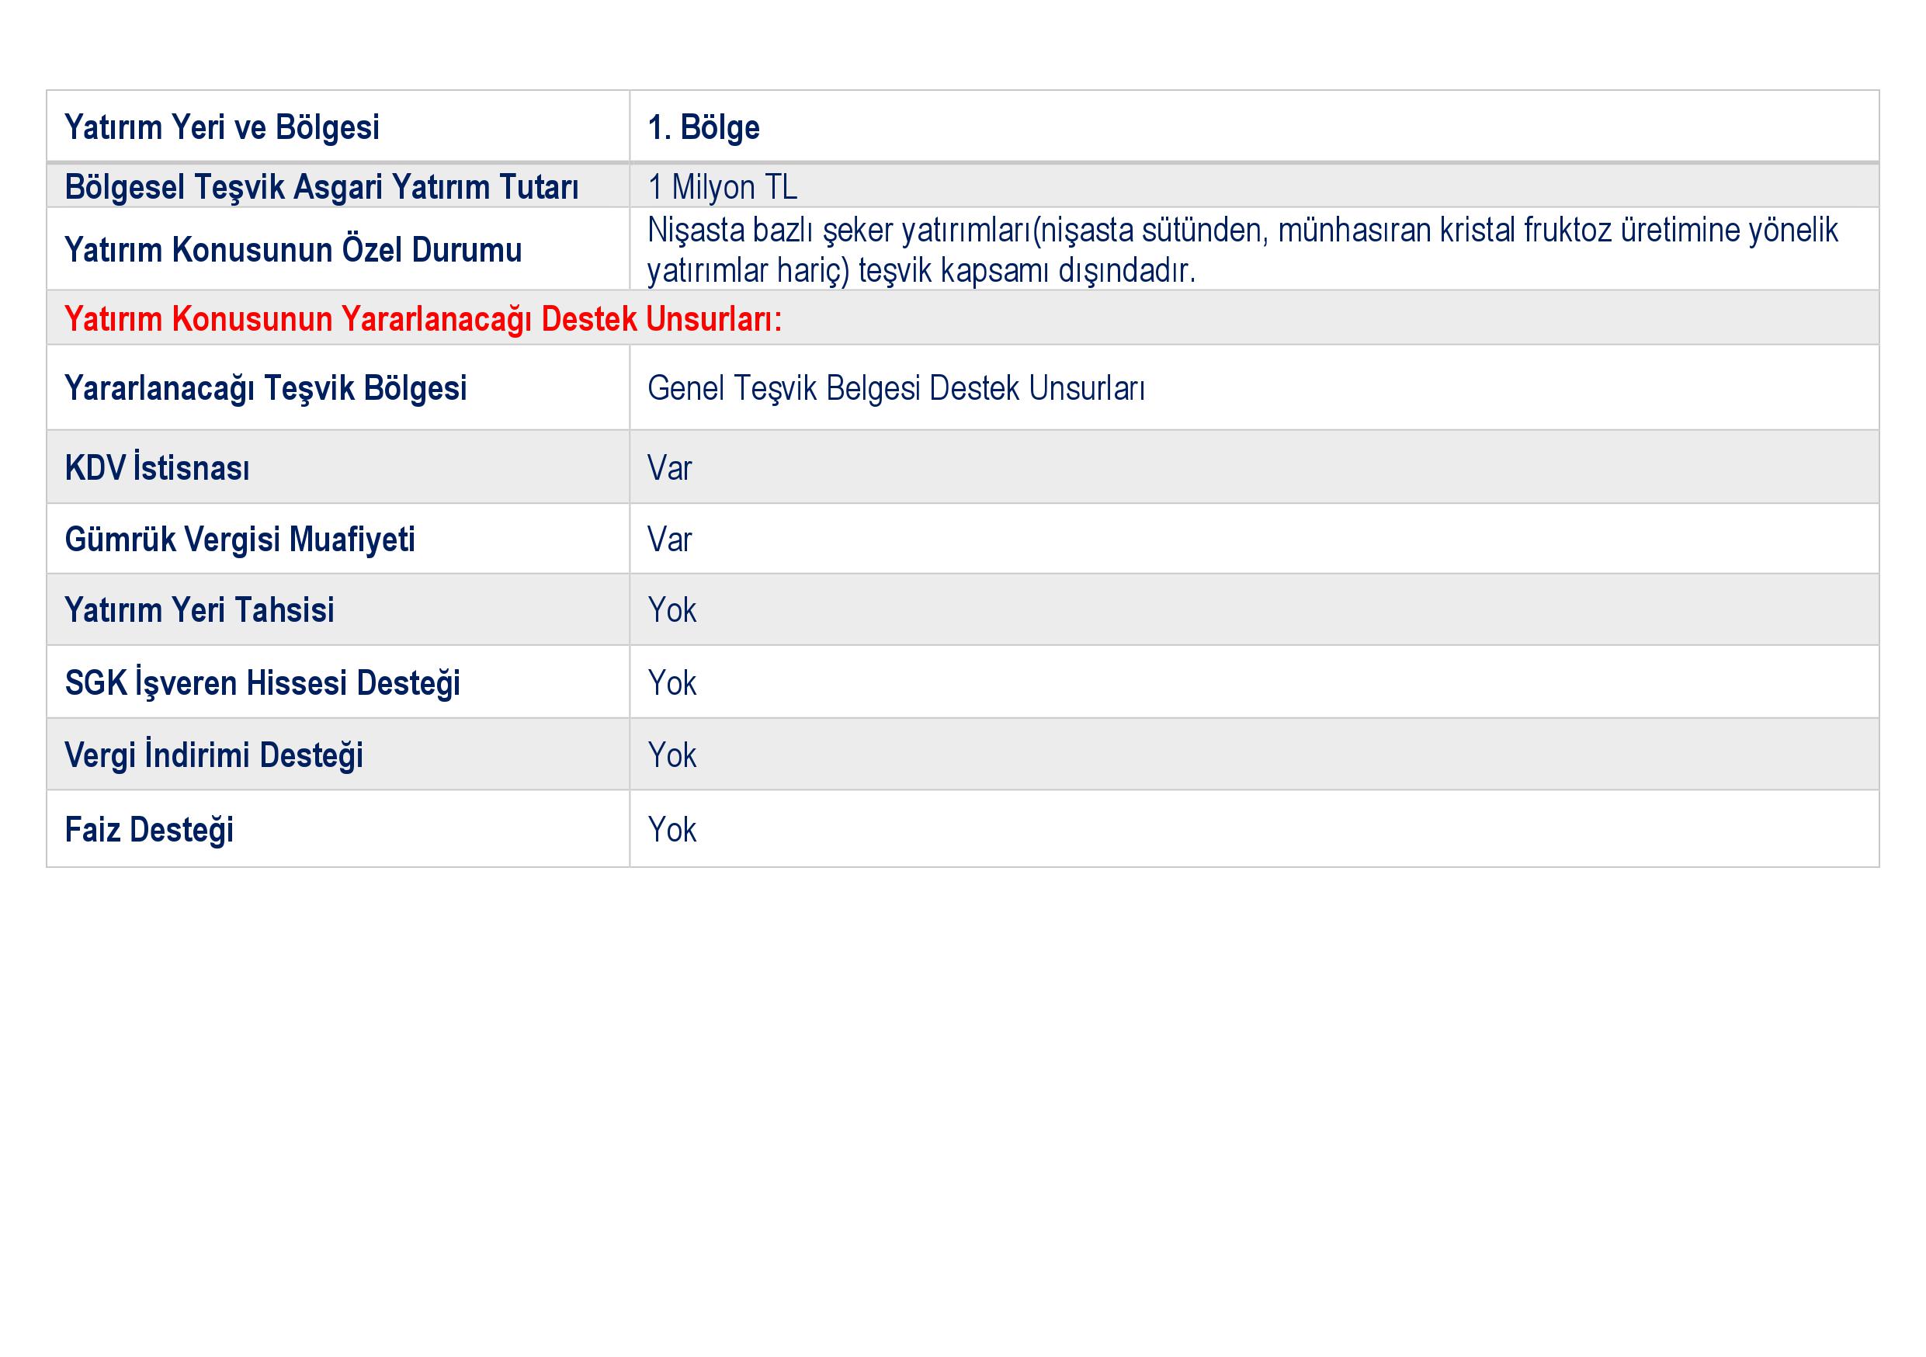The height and width of the screenshot is (1357, 1926).
Task: Click the 'Nişasta bazlı şeker yatırımları' description text
Action: pos(1242,250)
